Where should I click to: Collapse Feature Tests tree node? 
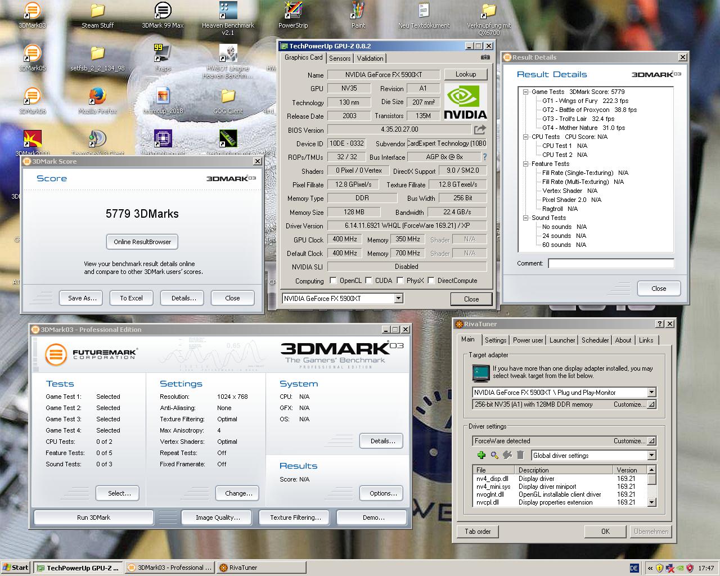[x=525, y=164]
